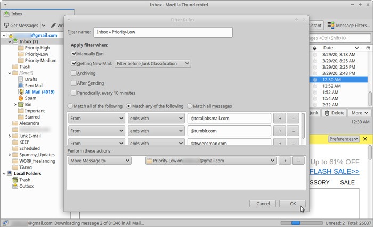Click the Priority-High folder icon
The image size is (373, 227).
21,48
